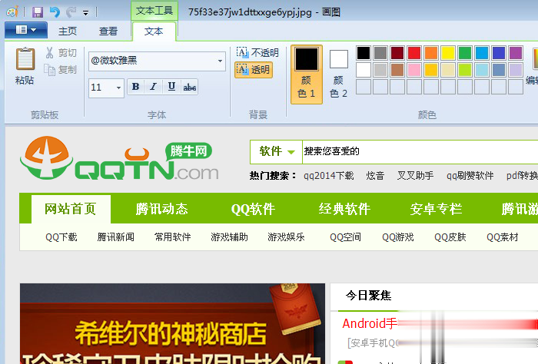Open the 编辑颜色 edit colors button

click(533, 67)
